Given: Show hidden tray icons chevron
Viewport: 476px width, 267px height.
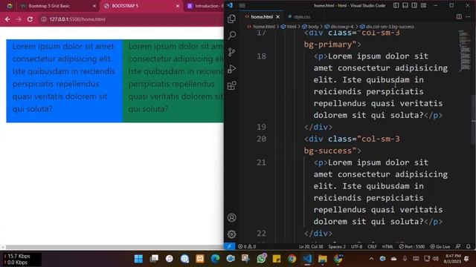Looking at the screenshot, I should pyautogui.click(x=371, y=259).
